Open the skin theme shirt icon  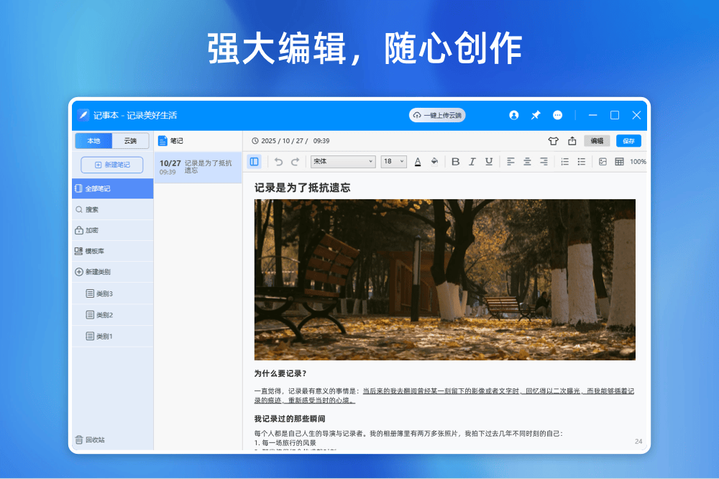553,141
